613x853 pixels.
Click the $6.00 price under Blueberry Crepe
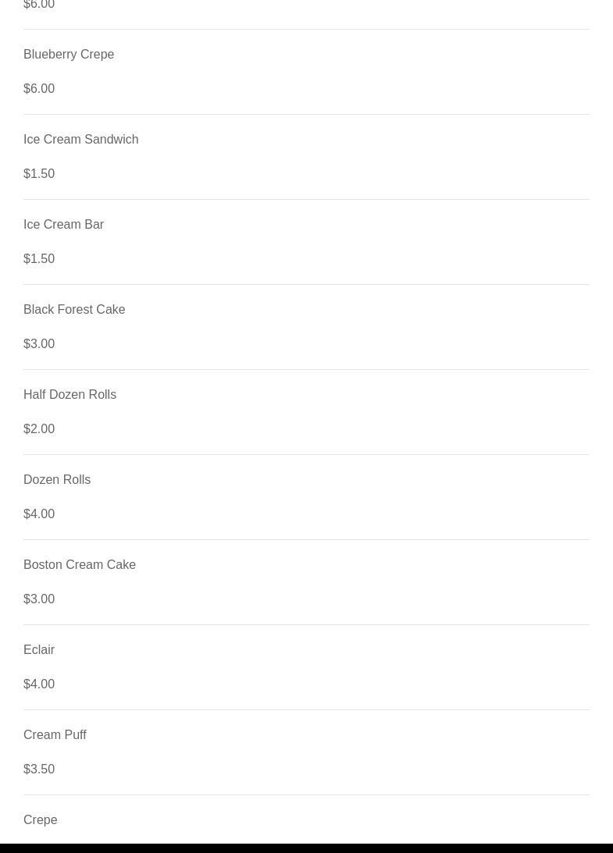39,89
